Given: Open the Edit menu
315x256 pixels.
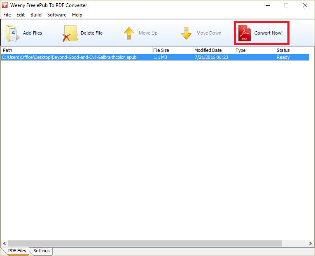Looking at the screenshot, I should [21, 15].
